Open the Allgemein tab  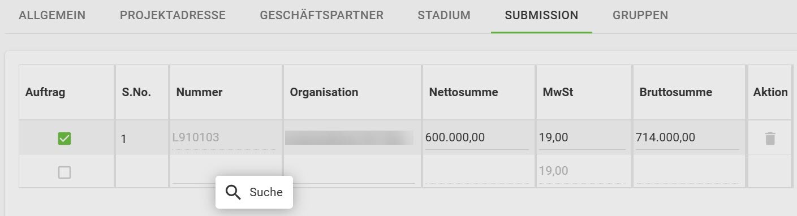[x=52, y=15]
